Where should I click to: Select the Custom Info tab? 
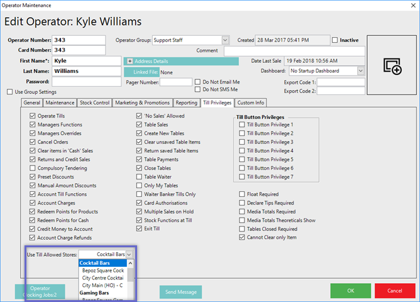(250, 103)
